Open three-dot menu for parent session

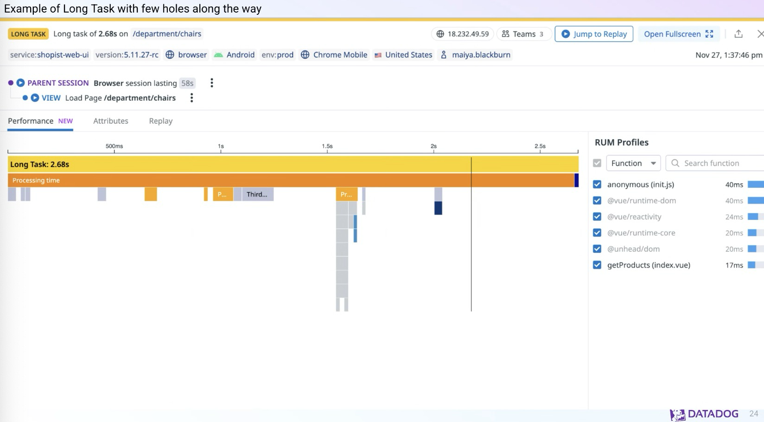[x=212, y=83]
